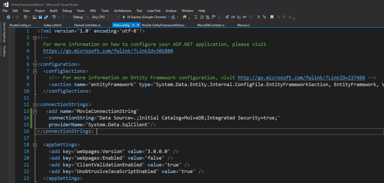Save the current Web.config file
This screenshot has width=384, height=183.
[40, 17]
